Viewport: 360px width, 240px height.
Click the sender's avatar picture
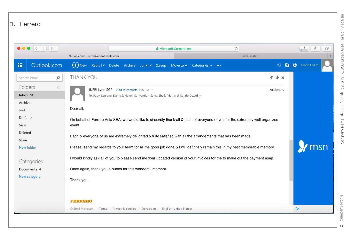(78, 93)
